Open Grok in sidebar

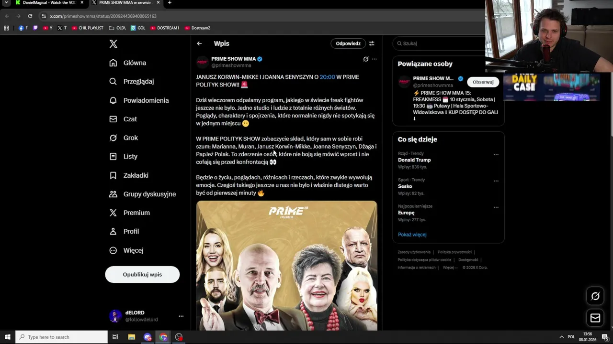click(124, 138)
